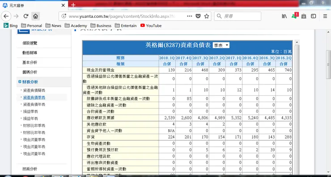Viewport: 331px width, 177px height.
Task: Click the page scrollbar down arrow
Action: point(328,172)
